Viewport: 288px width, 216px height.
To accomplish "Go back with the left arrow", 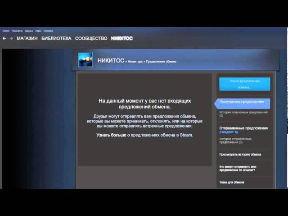I will point(4,38).
